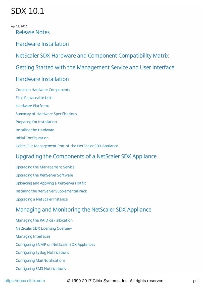Screen dimensions: 203x291
Task: Open Upgrading the Management Service link
Action: point(45,167)
